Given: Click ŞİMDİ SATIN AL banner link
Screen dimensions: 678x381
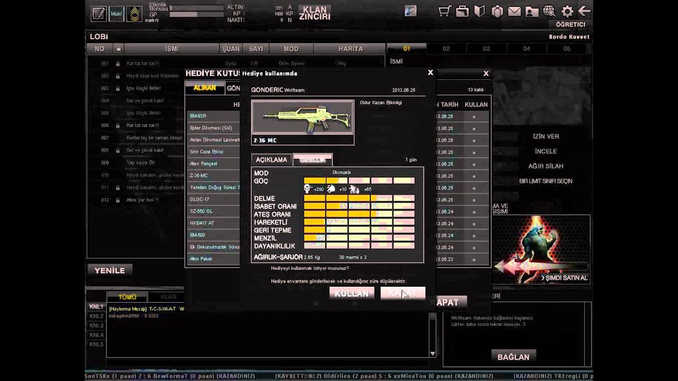Looking at the screenshot, I should 565,278.
